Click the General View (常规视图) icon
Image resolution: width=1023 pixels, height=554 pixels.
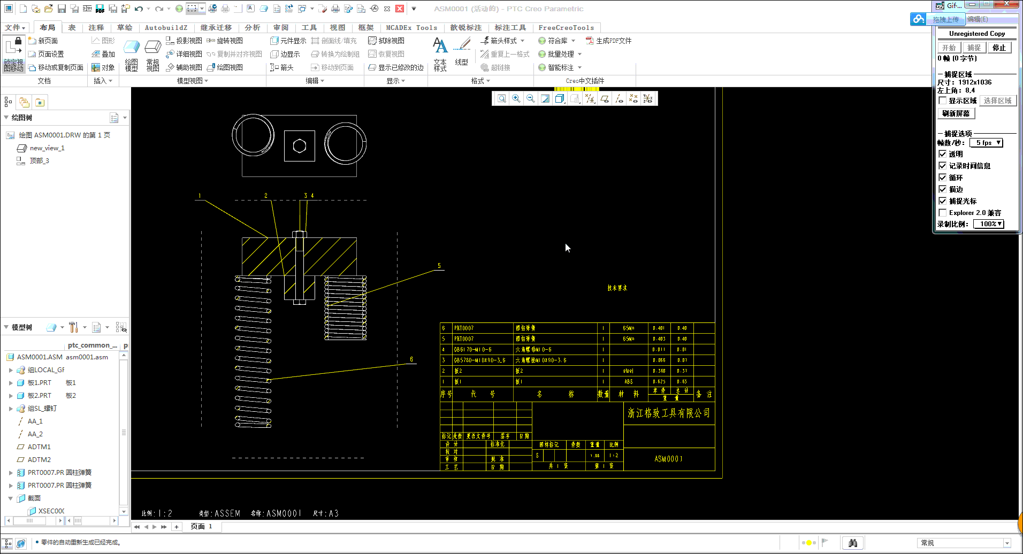pyautogui.click(x=153, y=56)
